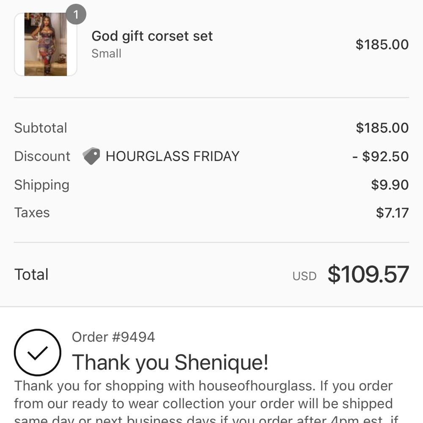The height and width of the screenshot is (423, 423).
Task: Click the USD currency indicator
Action: (x=305, y=276)
